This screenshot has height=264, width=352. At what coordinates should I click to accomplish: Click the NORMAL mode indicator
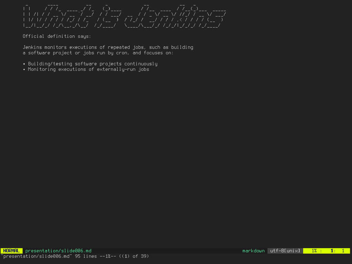(11, 251)
